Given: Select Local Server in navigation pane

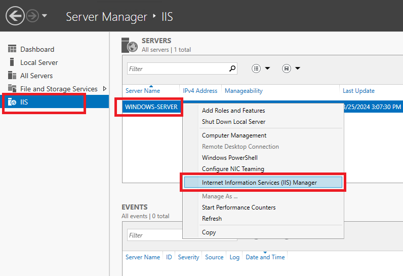Looking at the screenshot, I should pos(39,62).
